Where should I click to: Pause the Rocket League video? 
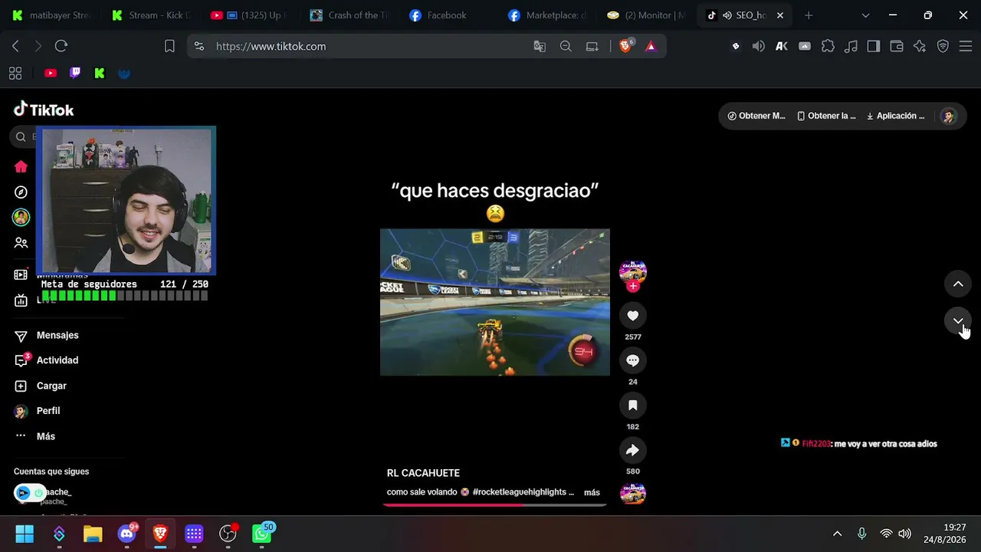point(495,302)
